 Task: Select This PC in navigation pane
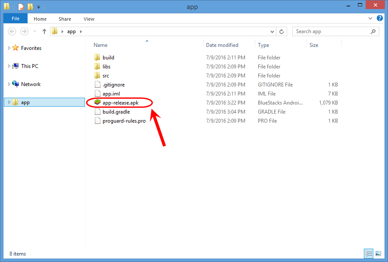tap(30, 66)
